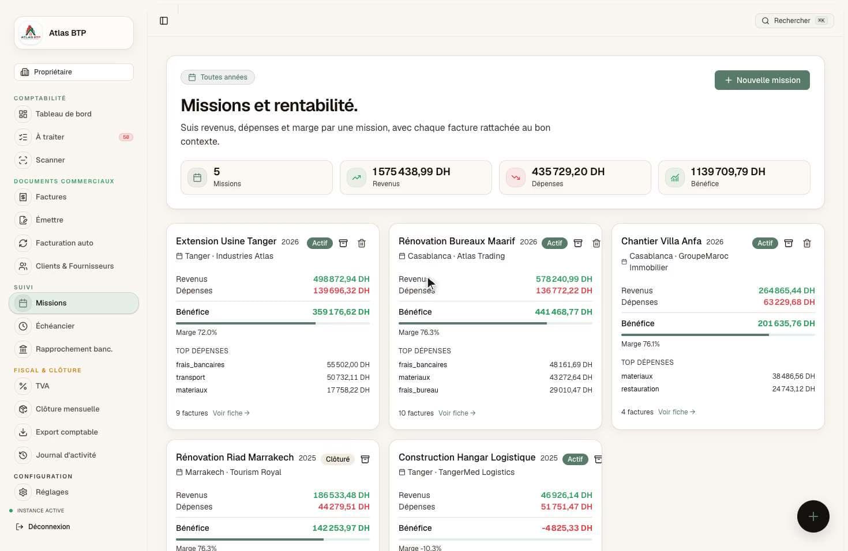Click the Extension Usine Tanger margin bar
This screenshot has width=848, height=551.
pos(273,323)
